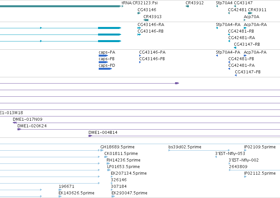Select the tRNA:CR32123:Psi gene label

click(x=140, y=3)
